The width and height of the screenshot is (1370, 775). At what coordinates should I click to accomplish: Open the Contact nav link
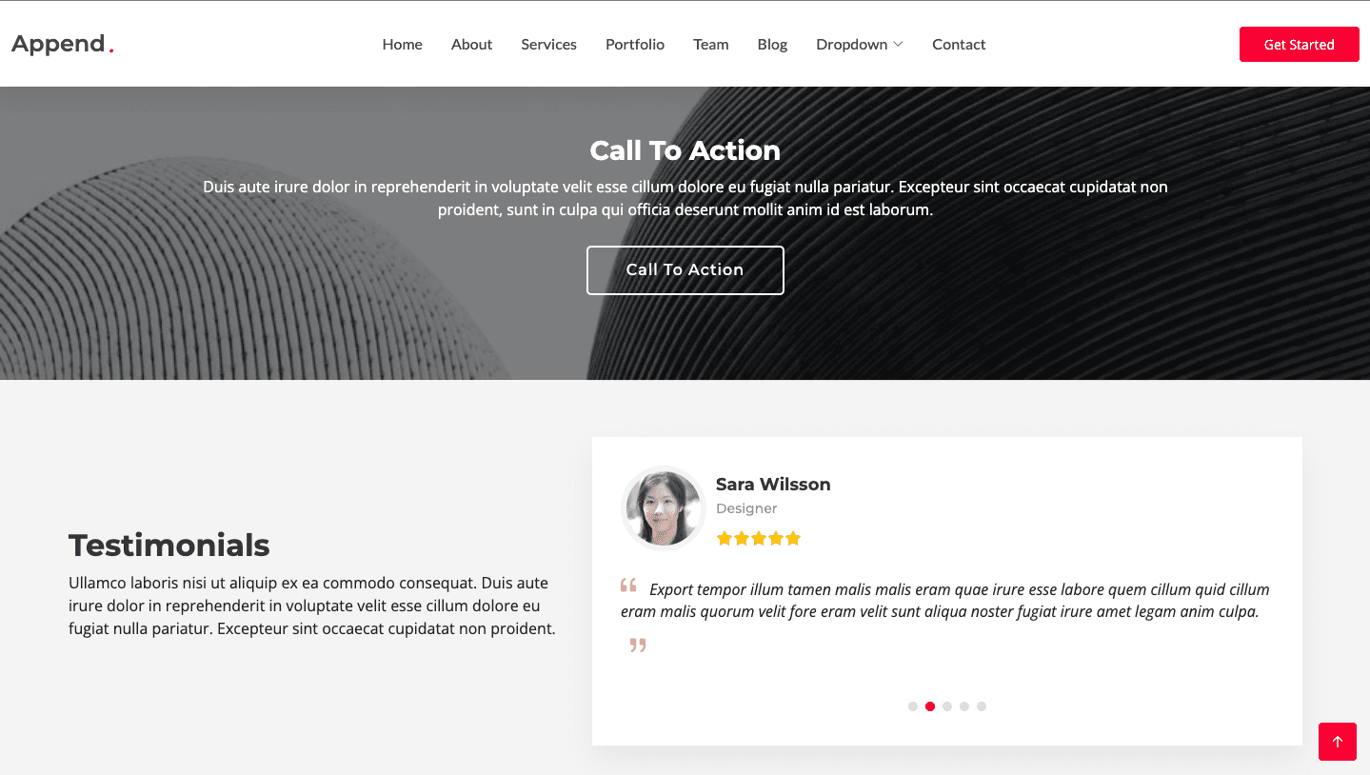click(x=959, y=45)
